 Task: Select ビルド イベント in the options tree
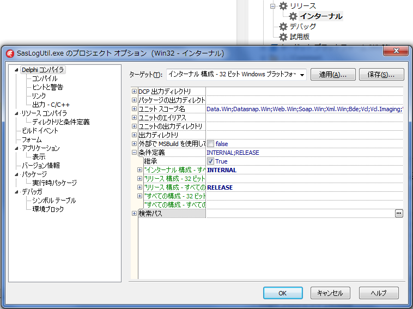[40, 131]
